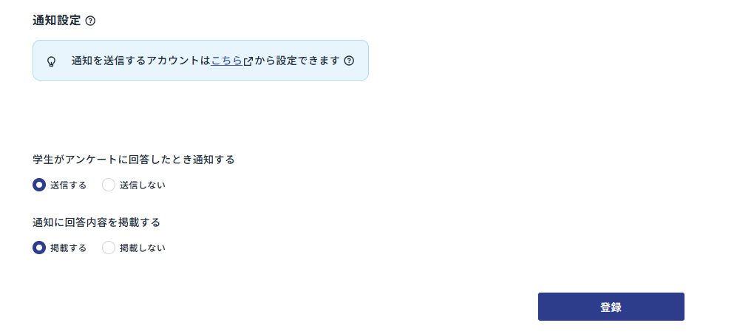Click 学生がアンケートに回答したとき通知する label
The image size is (734, 334).
[133, 160]
